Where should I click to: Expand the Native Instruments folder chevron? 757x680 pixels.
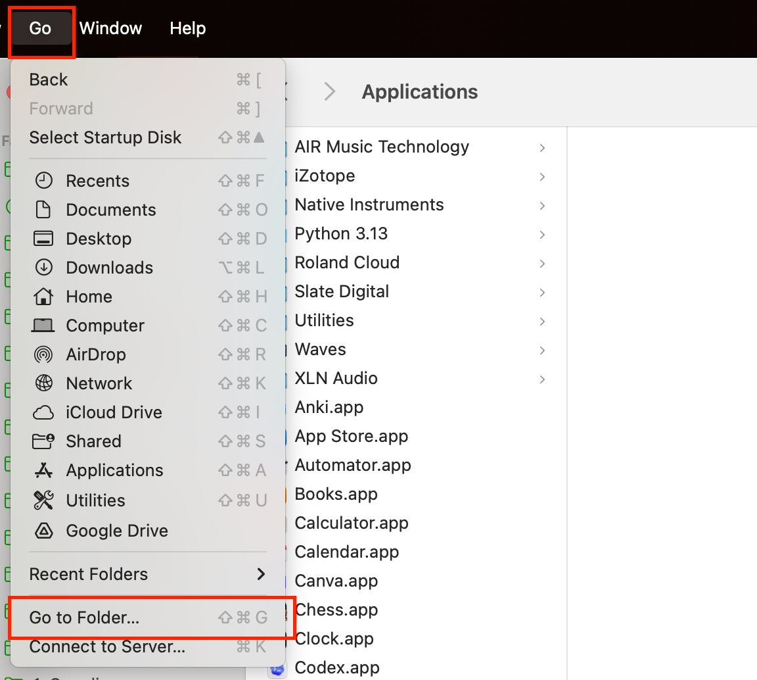point(542,205)
